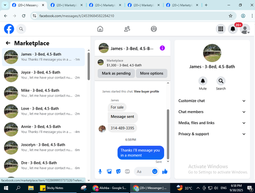The height and width of the screenshot is (193, 255).
Task: Open the Chrome profile icon
Action: (x=243, y=16)
